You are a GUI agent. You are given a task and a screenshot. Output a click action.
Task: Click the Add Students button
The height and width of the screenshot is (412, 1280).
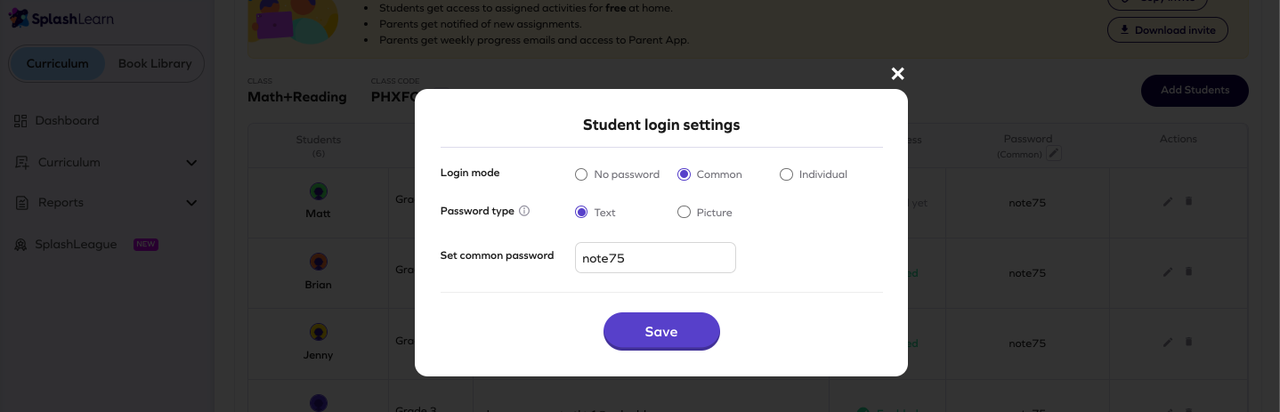1195,91
